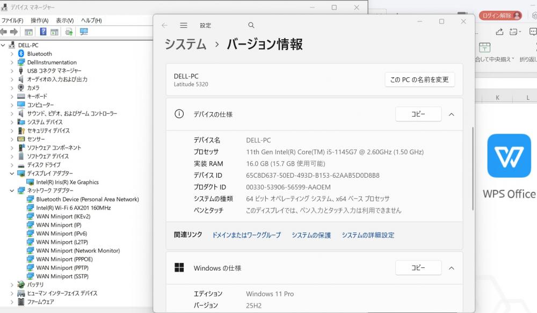The image size is (537, 313).
Task: Click the merge and center icon in WPS
Action: click(485, 47)
